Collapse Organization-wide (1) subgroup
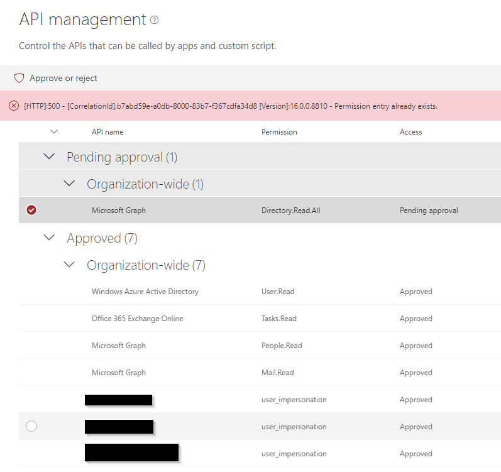Image resolution: width=501 pixels, height=472 pixels. 69,184
